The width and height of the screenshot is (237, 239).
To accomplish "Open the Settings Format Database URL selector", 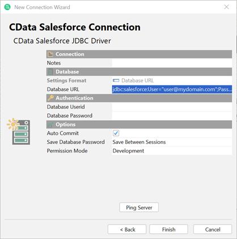I will tap(172, 80).
